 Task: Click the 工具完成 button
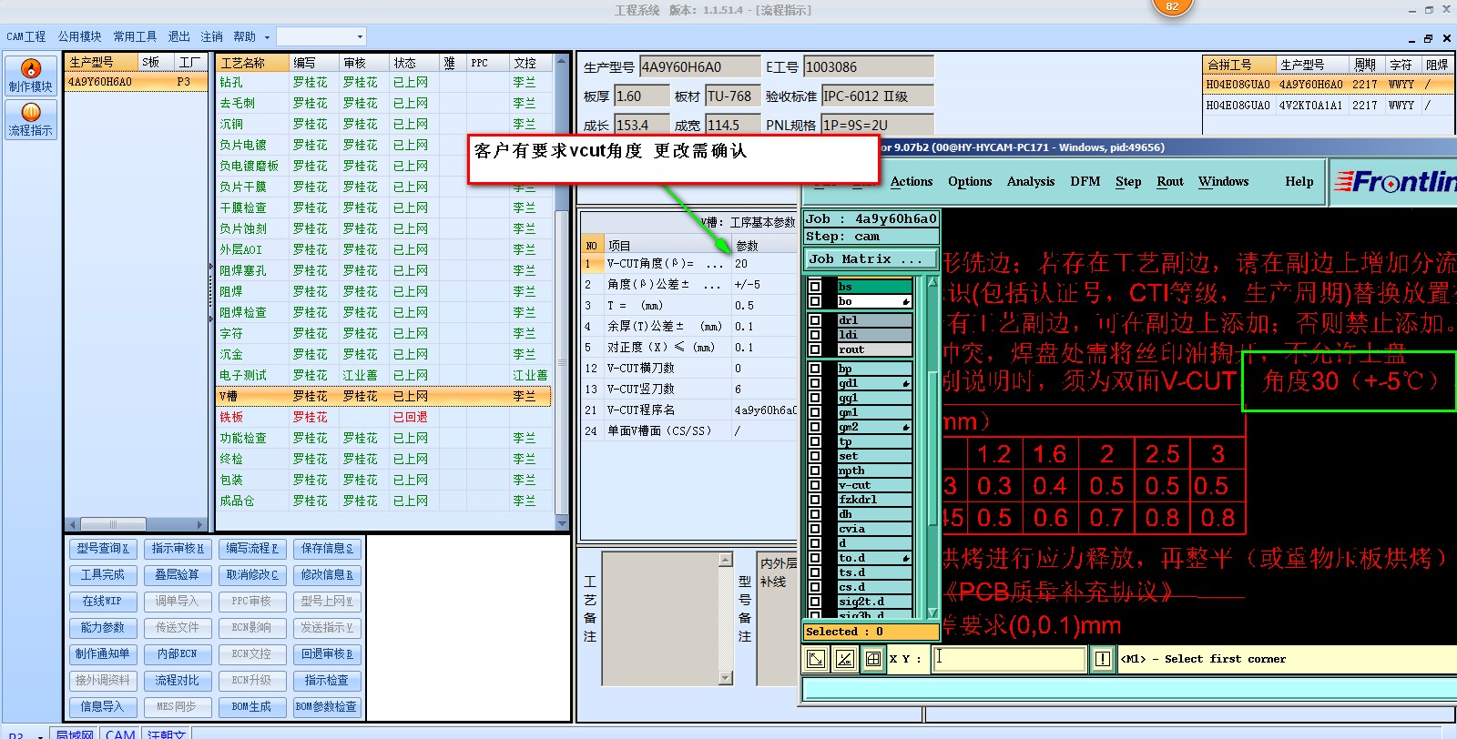(103, 575)
